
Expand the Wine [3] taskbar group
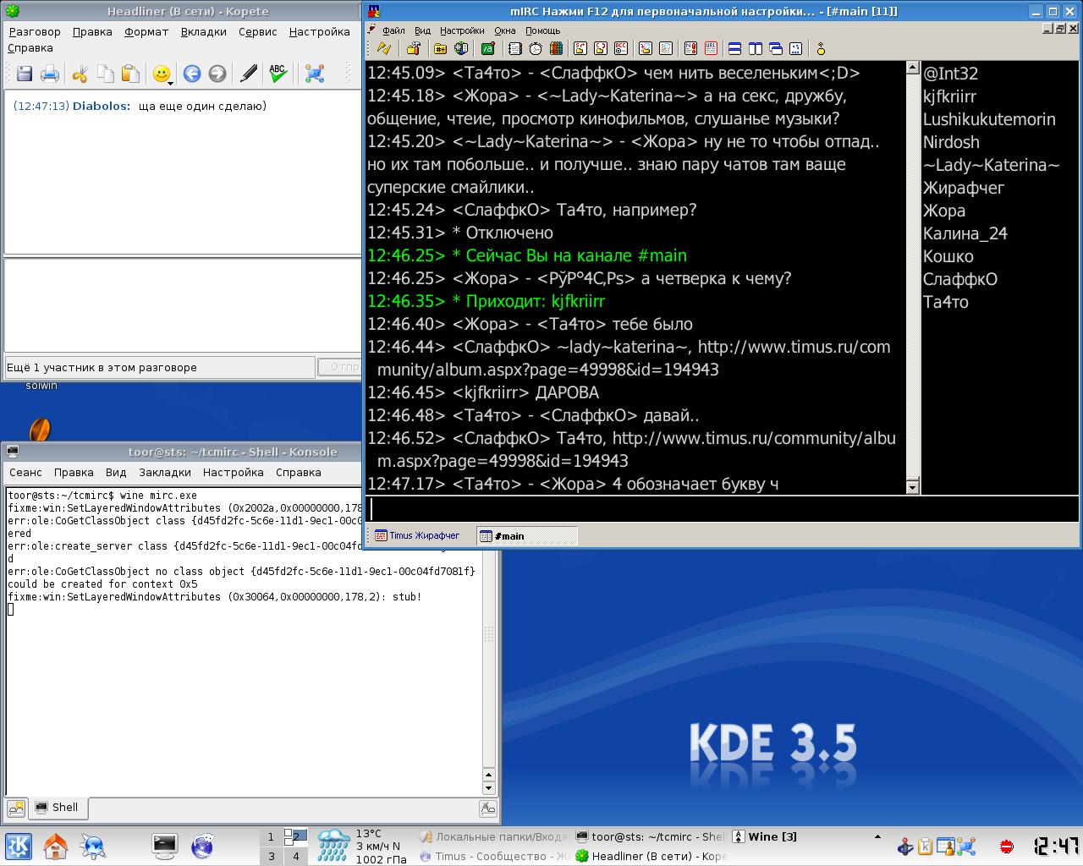click(763, 836)
